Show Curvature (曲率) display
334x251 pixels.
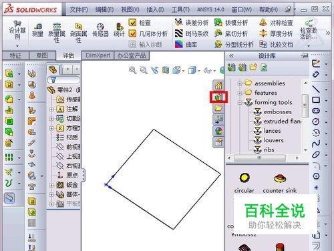(186, 45)
